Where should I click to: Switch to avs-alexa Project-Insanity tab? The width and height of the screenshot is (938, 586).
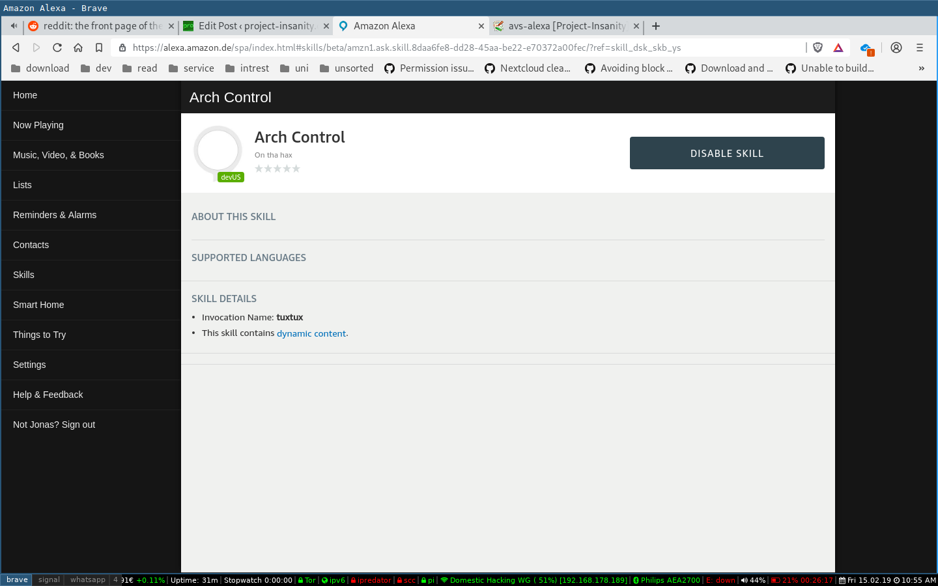[x=565, y=26]
